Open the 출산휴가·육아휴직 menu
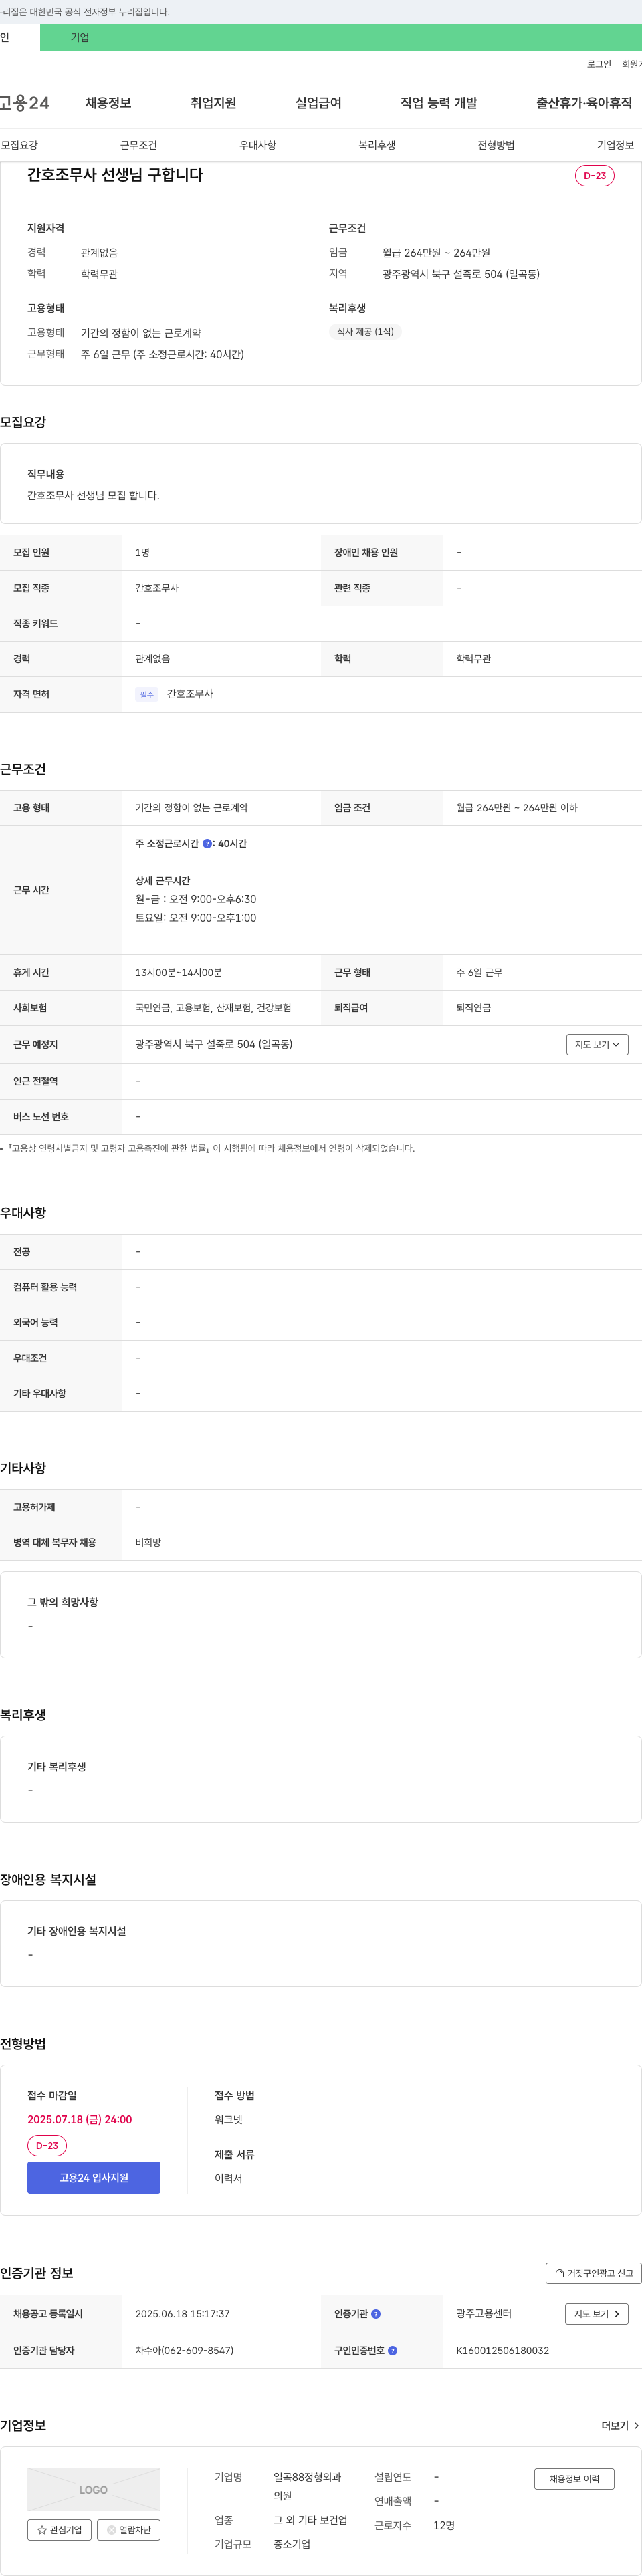Screen dimensions: 642x2576 tap(584, 103)
